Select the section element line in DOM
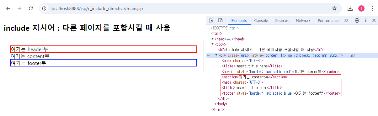Screen dimensions: 378x116 click(255, 77)
